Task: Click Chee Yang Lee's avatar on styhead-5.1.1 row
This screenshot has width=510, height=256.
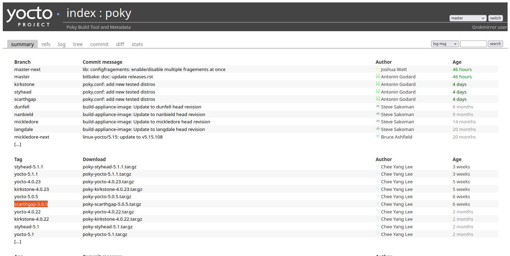Action: pyautogui.click(x=377, y=167)
